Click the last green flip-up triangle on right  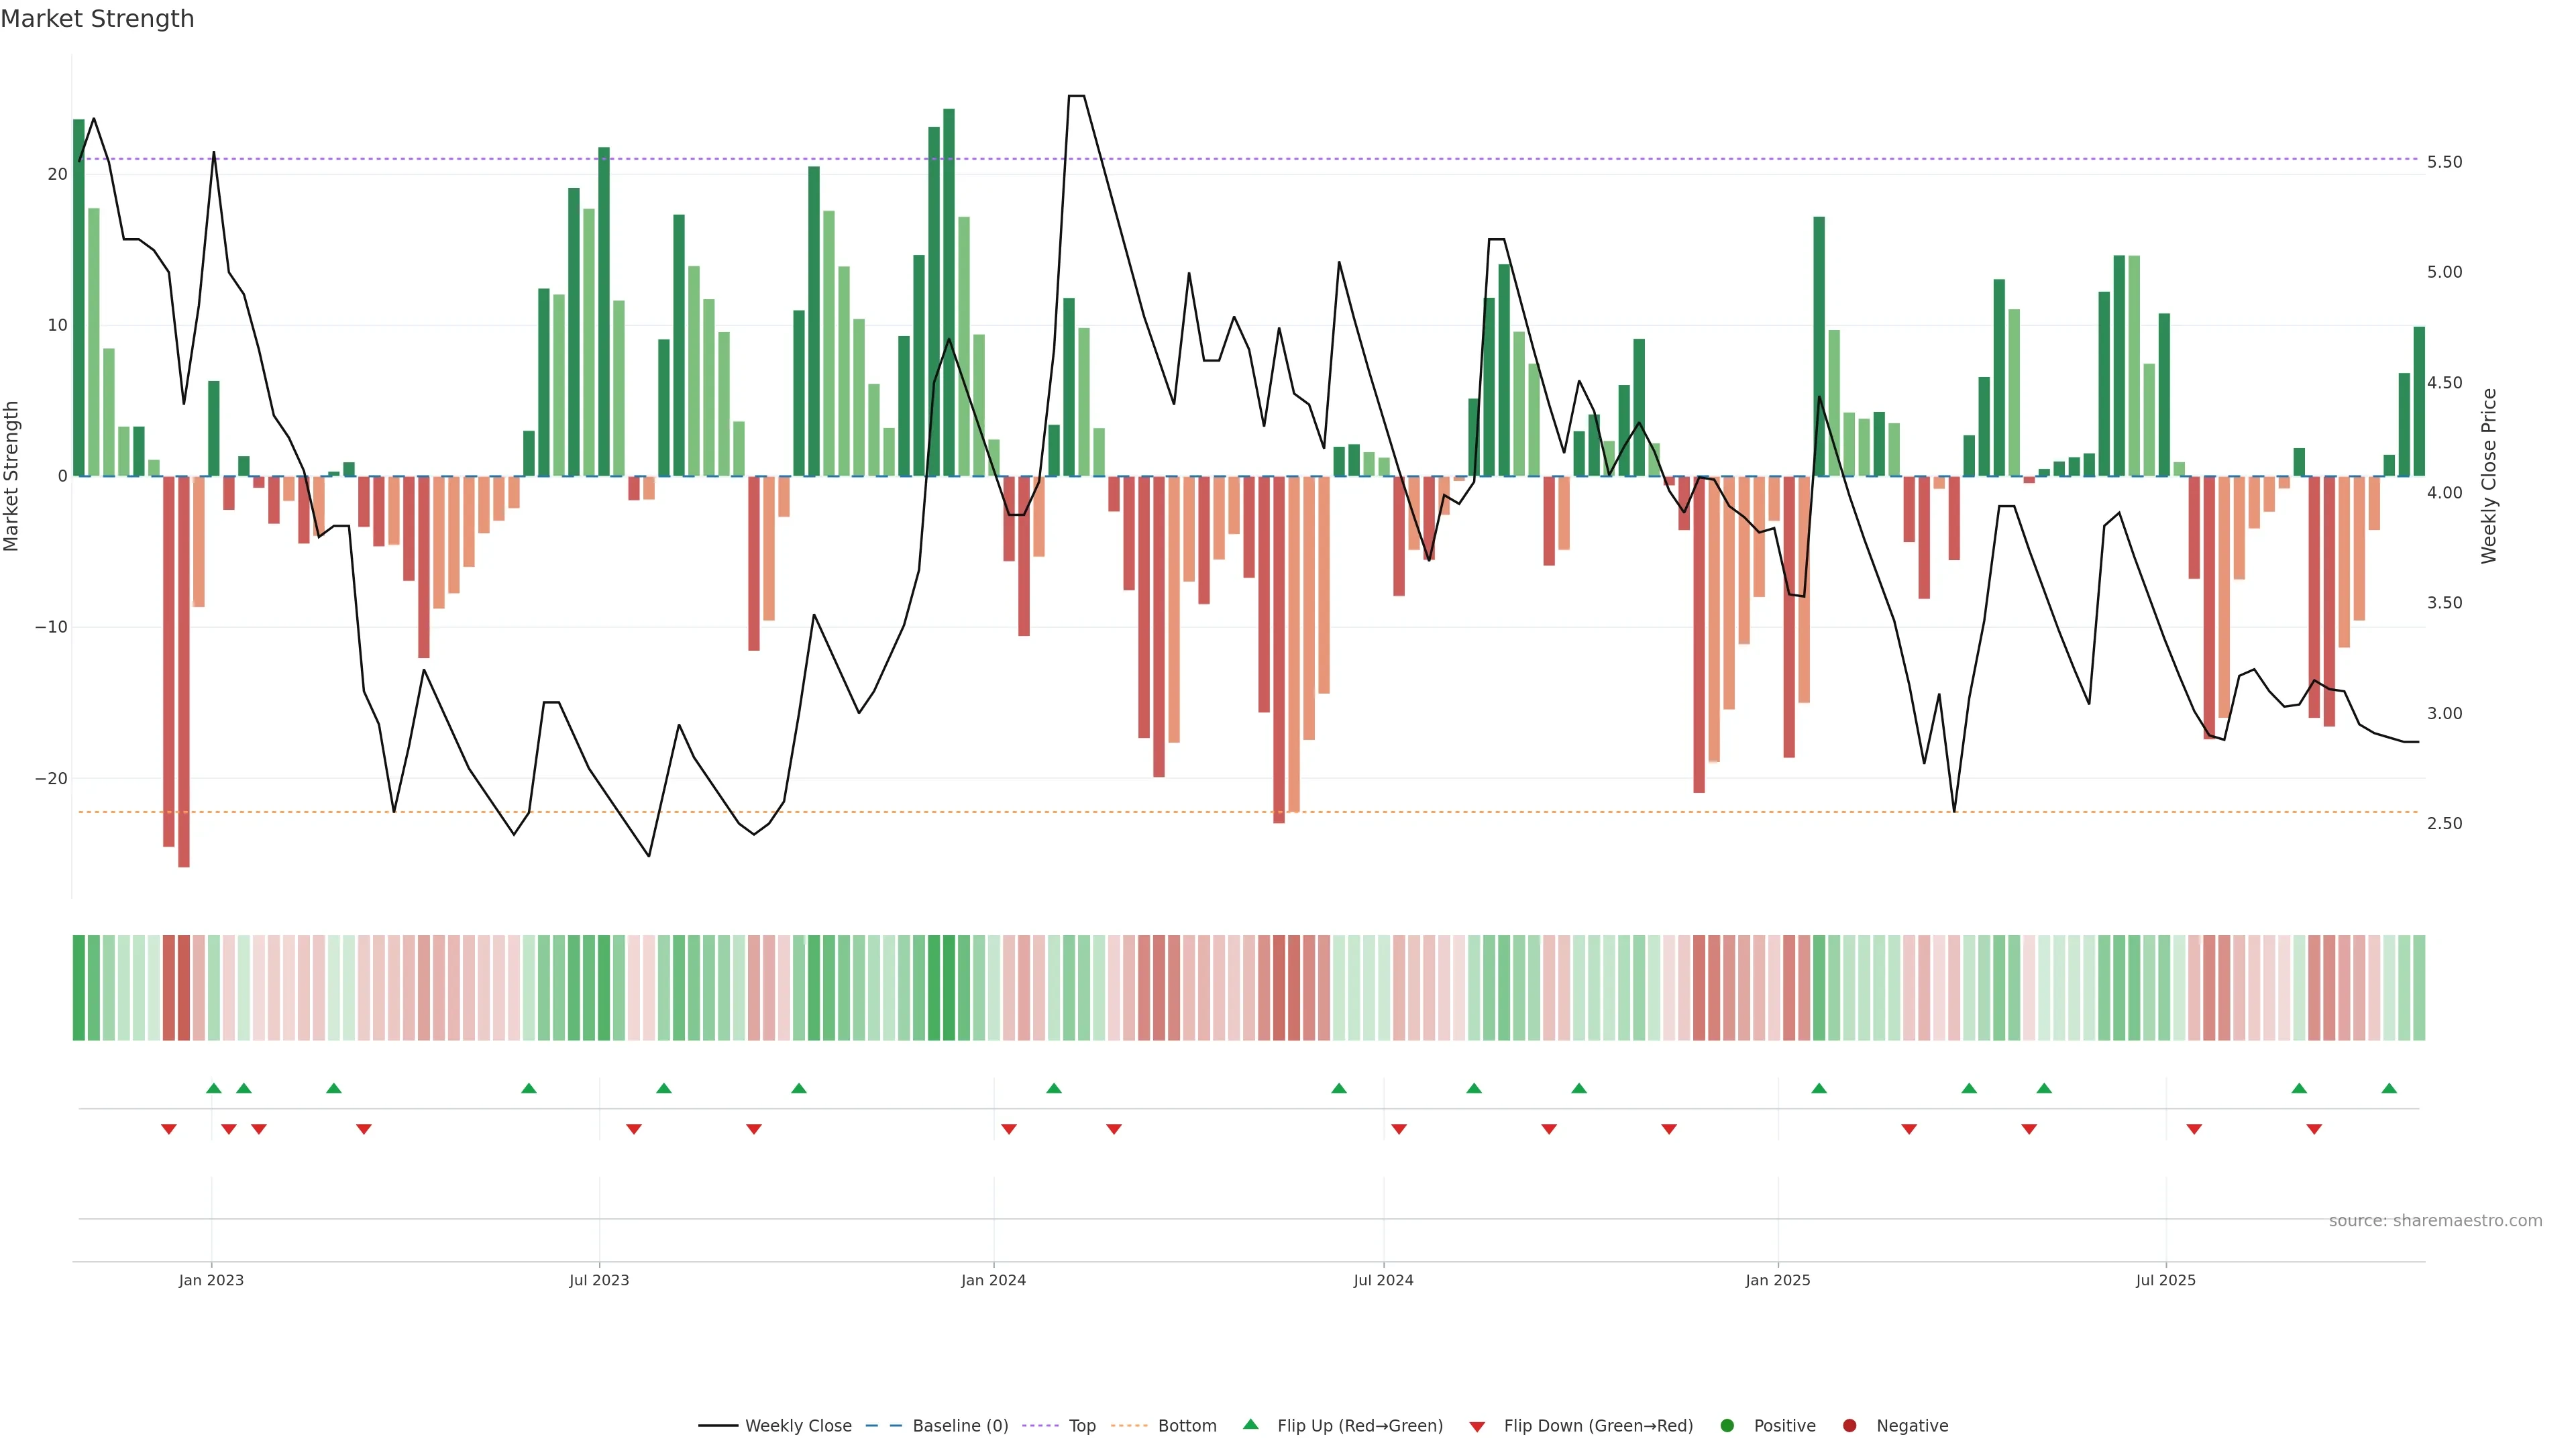tap(2389, 1088)
